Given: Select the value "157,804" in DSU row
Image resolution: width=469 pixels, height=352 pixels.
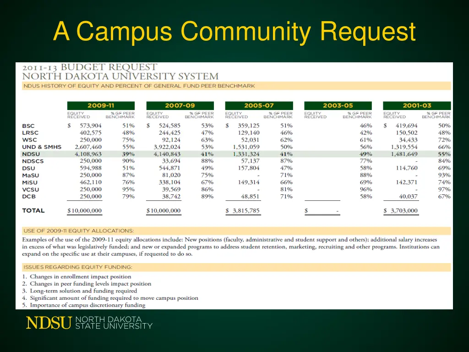Looking at the screenshot, I should coord(249,168).
